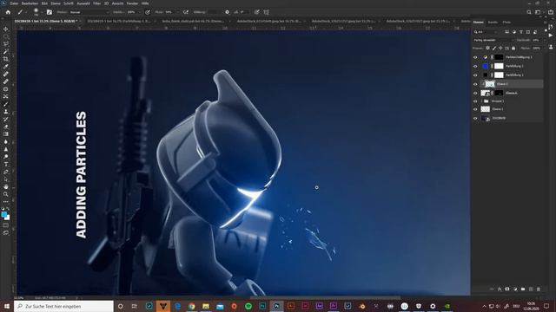Click the Home icon in options bar
556x312 pixels.
8,12
